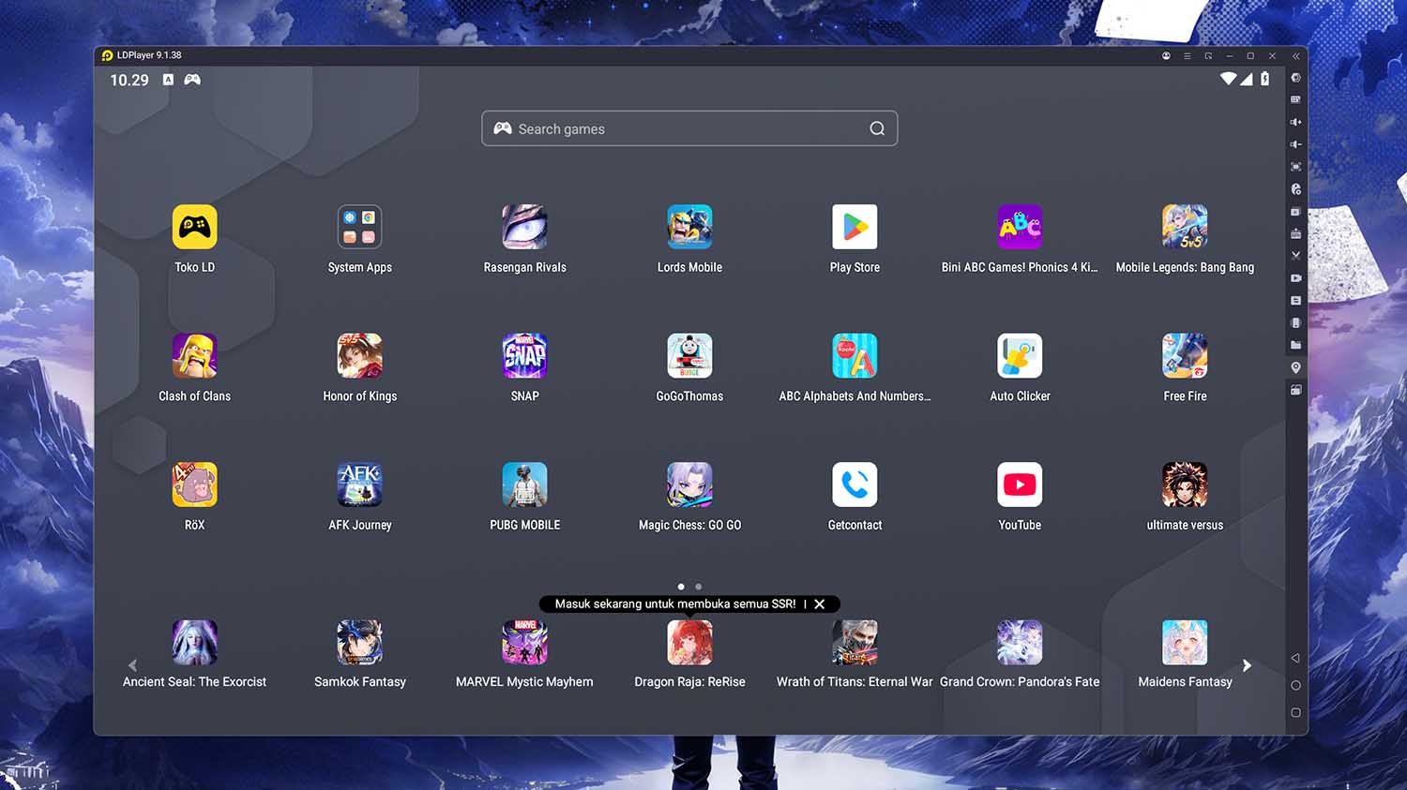Collapse the sidebar using double chevron
The height and width of the screenshot is (790, 1407).
(x=1295, y=55)
